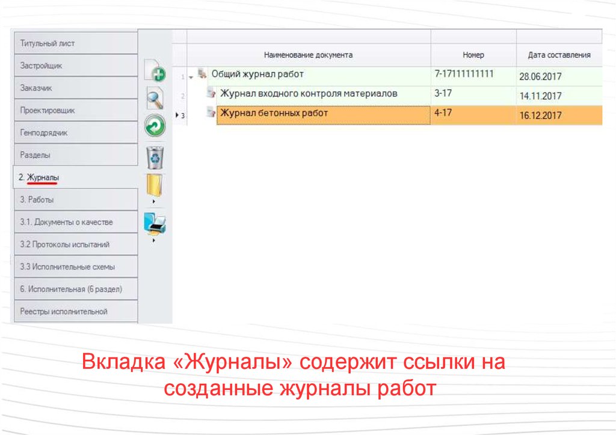
Task: Open dropdown arrow below yellow folder
Action: pos(153,201)
